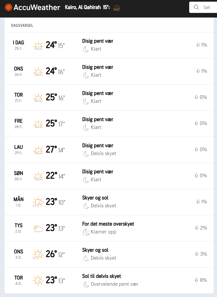This screenshot has height=297, width=217.
Task: Click the raindrop icon next to 3%
Action: point(197,254)
